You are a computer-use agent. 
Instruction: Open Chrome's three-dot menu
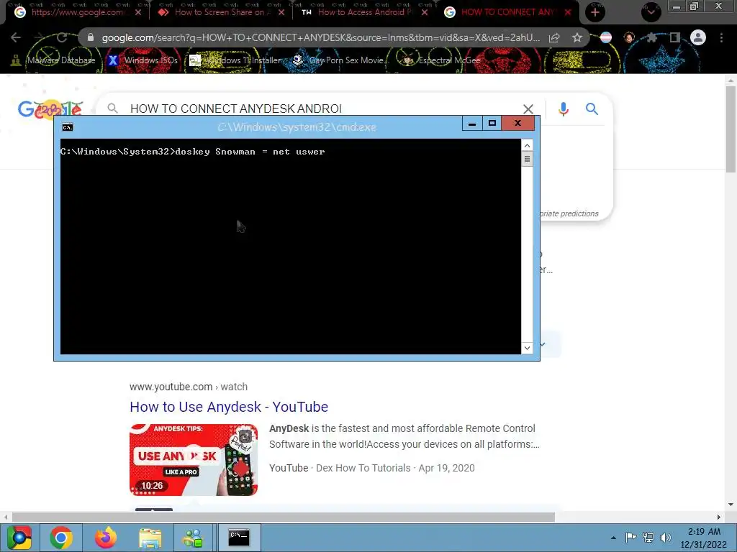(721, 37)
